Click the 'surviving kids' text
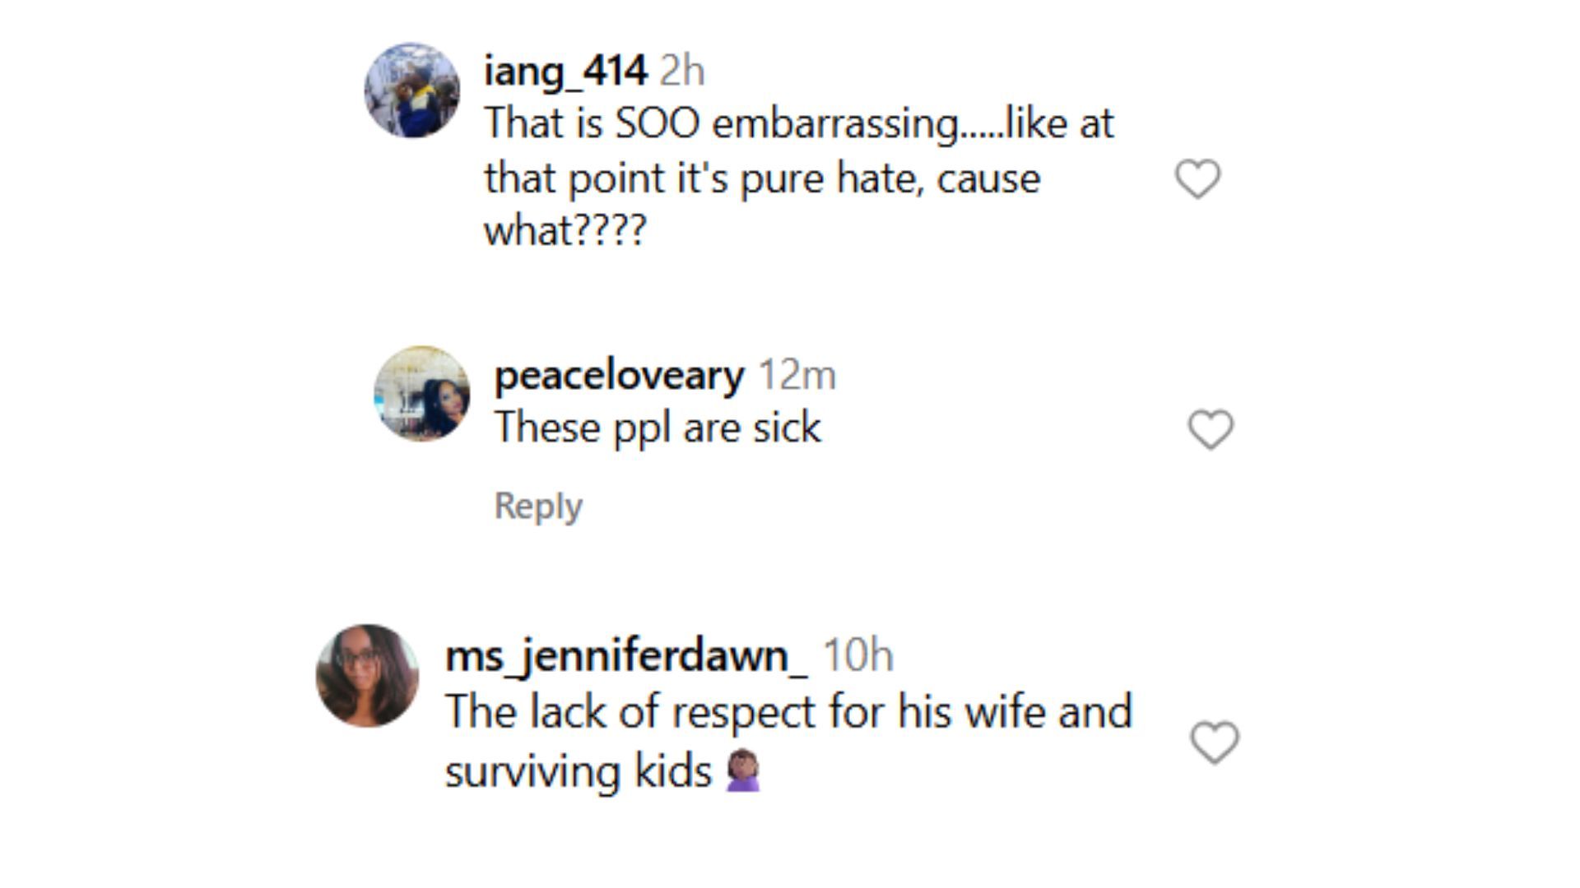 tap(578, 771)
